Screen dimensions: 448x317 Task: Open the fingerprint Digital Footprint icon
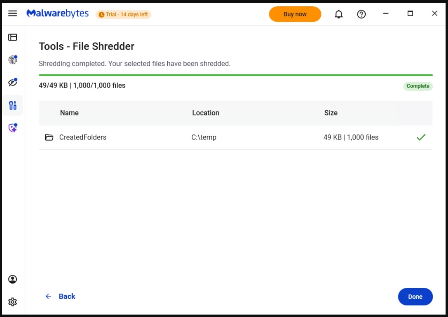point(13,60)
